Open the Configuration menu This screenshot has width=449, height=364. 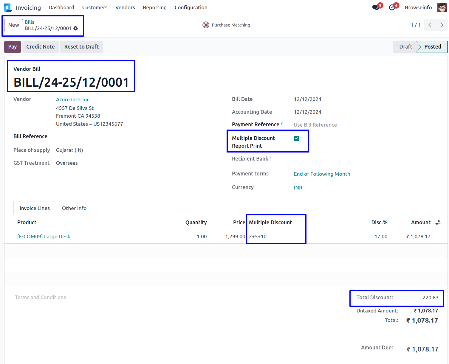pos(191,7)
